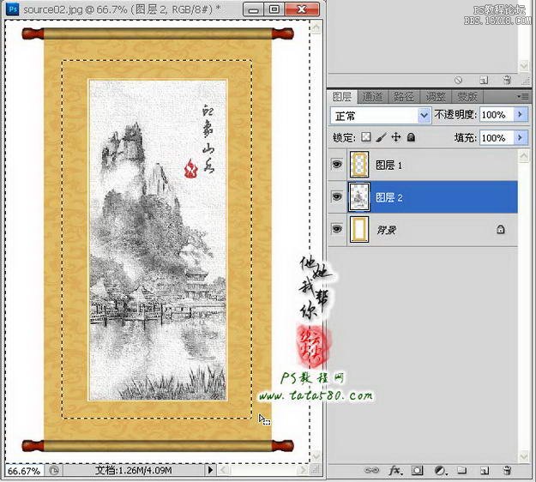Click the document window resize grip
The height and width of the screenshot is (482, 536).
[x=316, y=470]
